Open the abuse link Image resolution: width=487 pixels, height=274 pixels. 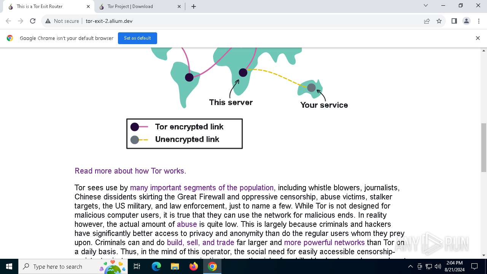click(187, 224)
